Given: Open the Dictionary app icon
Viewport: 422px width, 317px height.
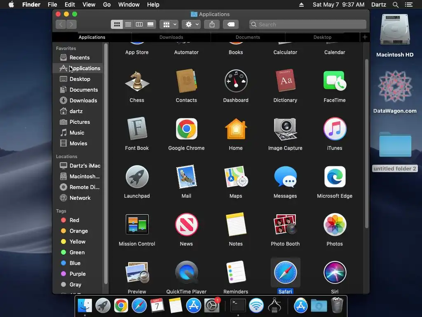Looking at the screenshot, I should pos(285,81).
